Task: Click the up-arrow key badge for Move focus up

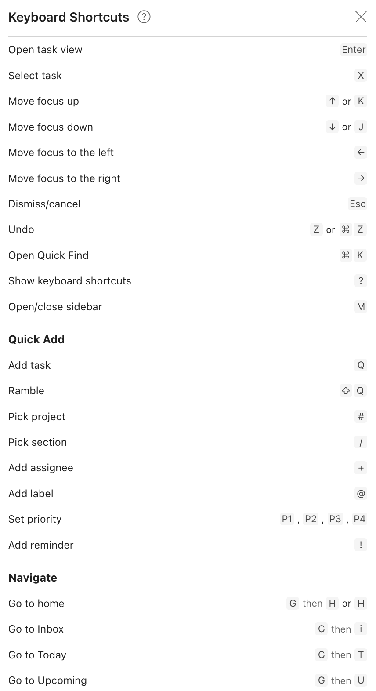Action: tap(332, 101)
